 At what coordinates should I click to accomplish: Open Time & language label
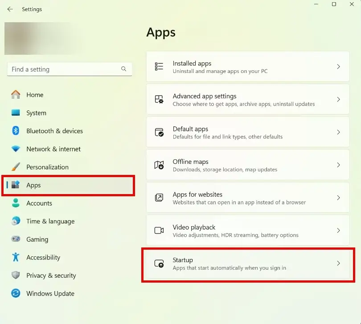[x=50, y=221]
